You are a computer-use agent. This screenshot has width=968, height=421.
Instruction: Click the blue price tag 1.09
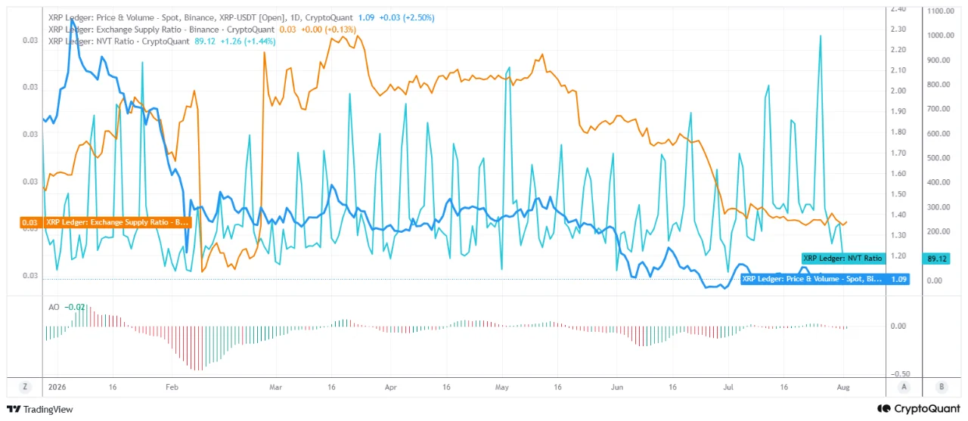[899, 279]
